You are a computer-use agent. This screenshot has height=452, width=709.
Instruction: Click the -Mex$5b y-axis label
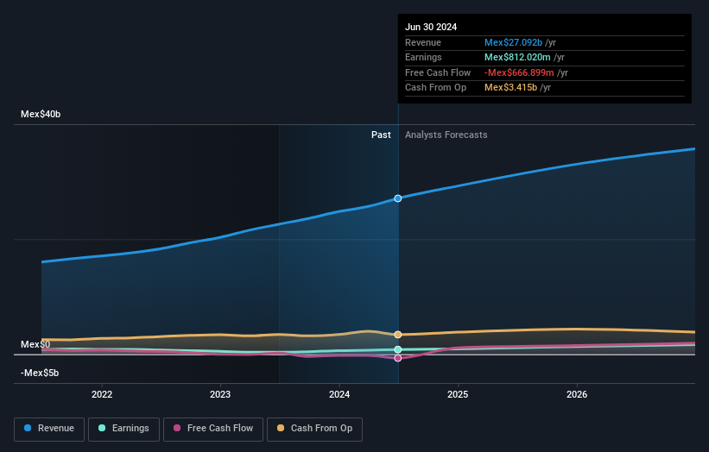pyautogui.click(x=40, y=373)
